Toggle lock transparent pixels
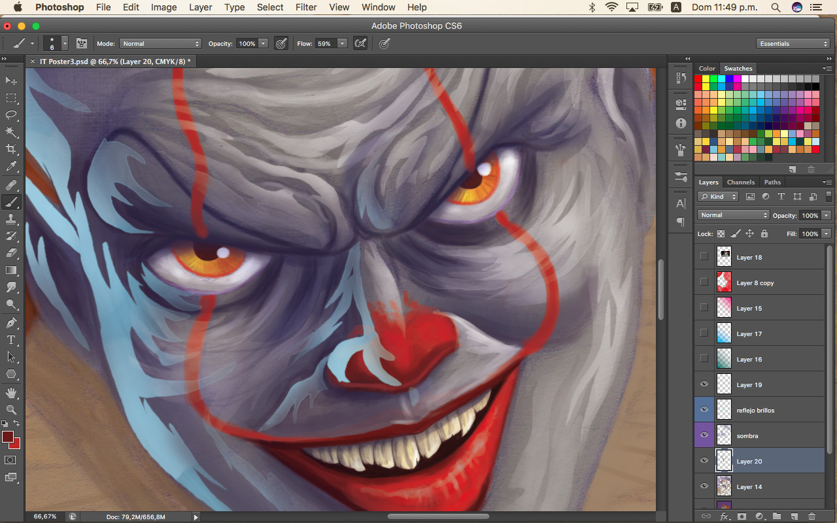Screen dimensions: 837x523 721,233
